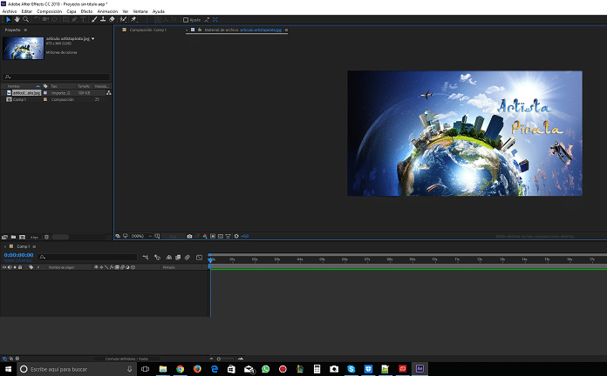Toggle transparency grid in viewer
Screen dimensions: 607x376
tap(221, 236)
